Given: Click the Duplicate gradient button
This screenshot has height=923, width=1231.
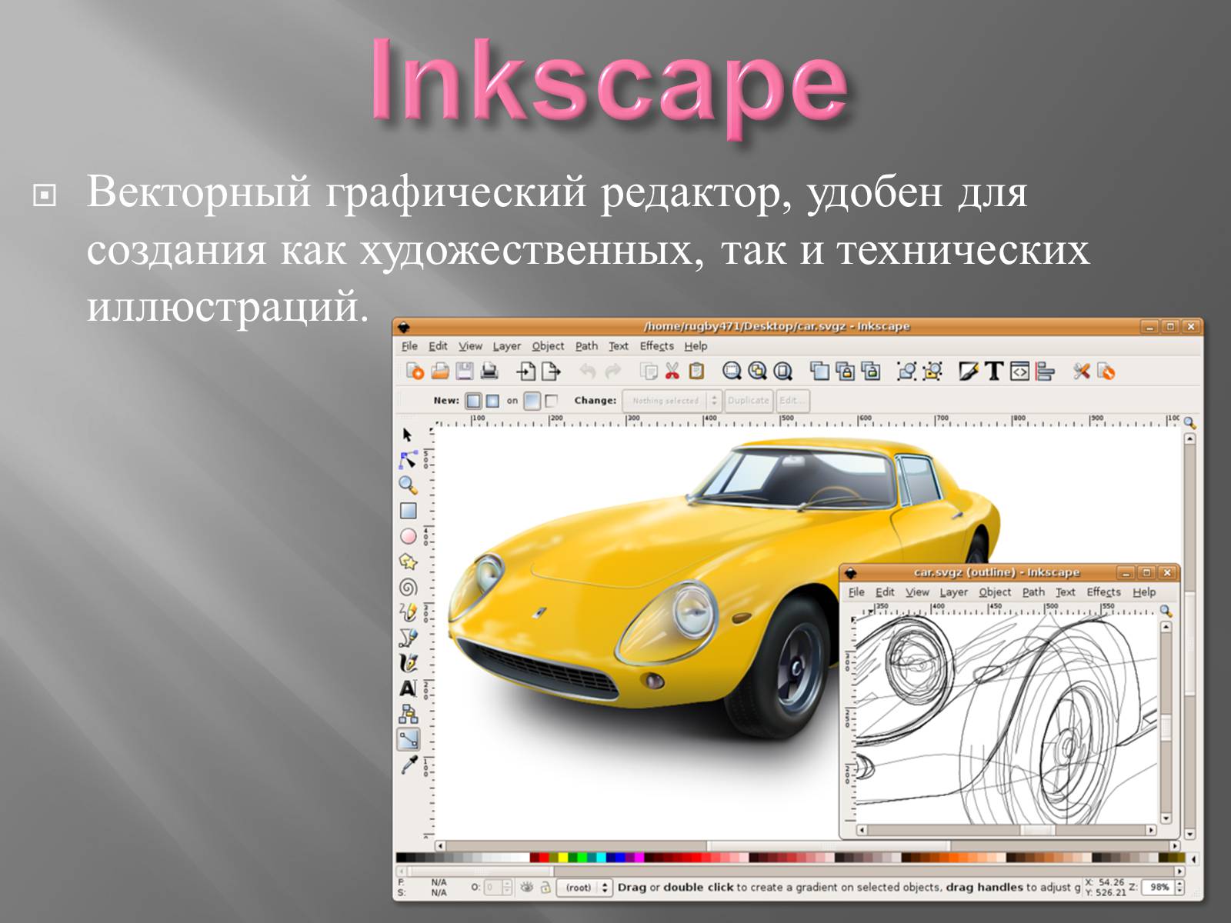Looking at the screenshot, I should (x=749, y=401).
